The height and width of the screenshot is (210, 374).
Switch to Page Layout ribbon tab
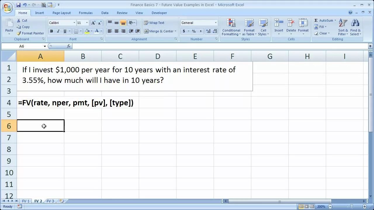pyautogui.click(x=62, y=13)
